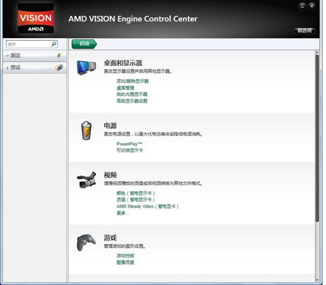326x285 pixels.
Task: Open 高级显示器设置 link
Action: point(132,101)
